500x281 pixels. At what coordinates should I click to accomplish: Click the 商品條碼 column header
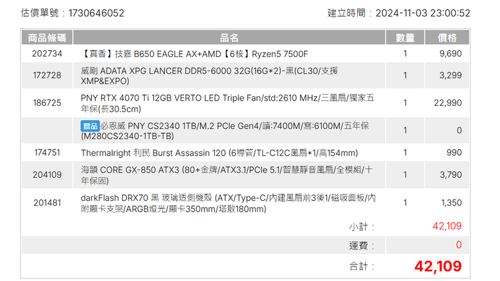pyautogui.click(x=47, y=38)
